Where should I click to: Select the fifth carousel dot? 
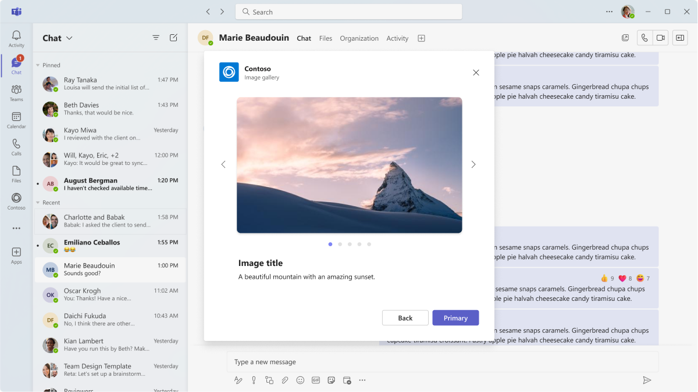point(369,244)
